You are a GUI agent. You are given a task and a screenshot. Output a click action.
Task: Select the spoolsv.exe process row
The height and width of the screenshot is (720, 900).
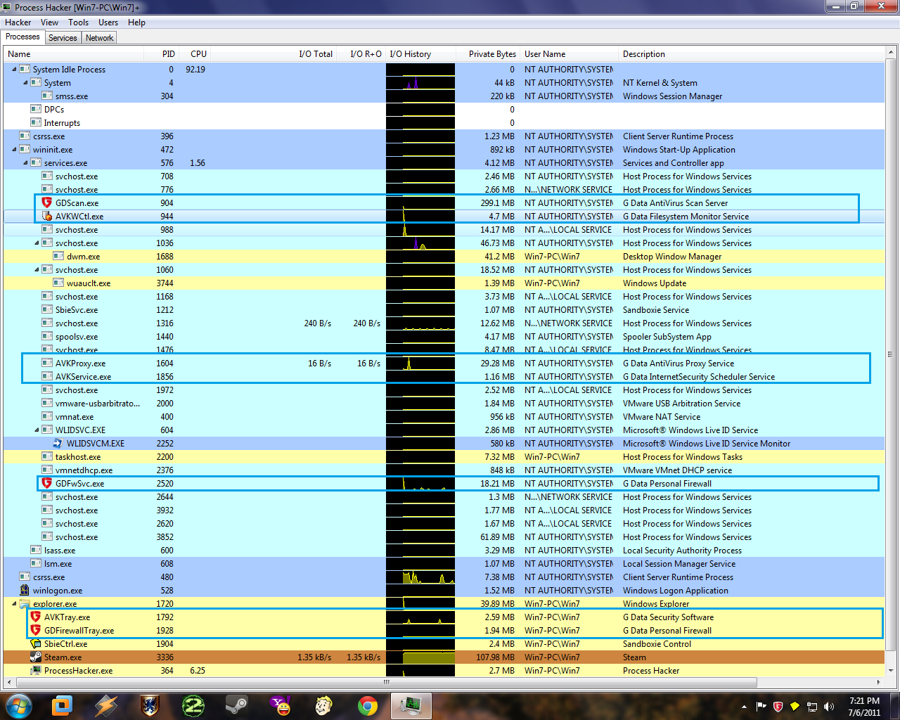[x=444, y=336]
